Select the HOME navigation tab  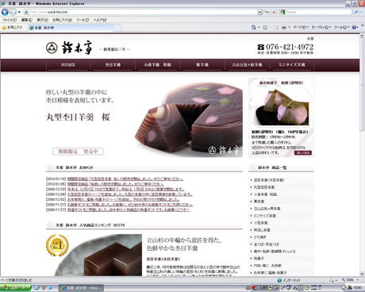68,65
